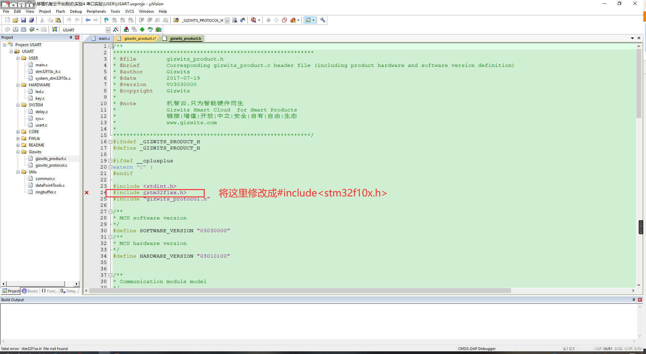Download to flash LOAD icon
Screen dimensions: 646x354
pyautogui.click(x=55, y=29)
